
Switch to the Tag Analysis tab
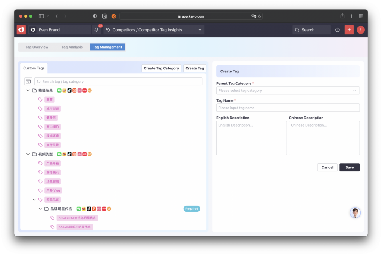tap(72, 47)
